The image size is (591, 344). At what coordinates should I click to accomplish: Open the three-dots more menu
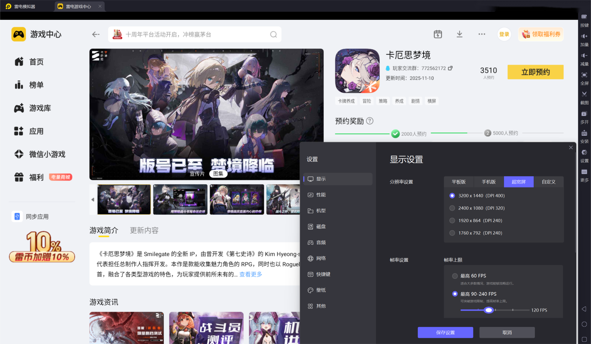482,34
